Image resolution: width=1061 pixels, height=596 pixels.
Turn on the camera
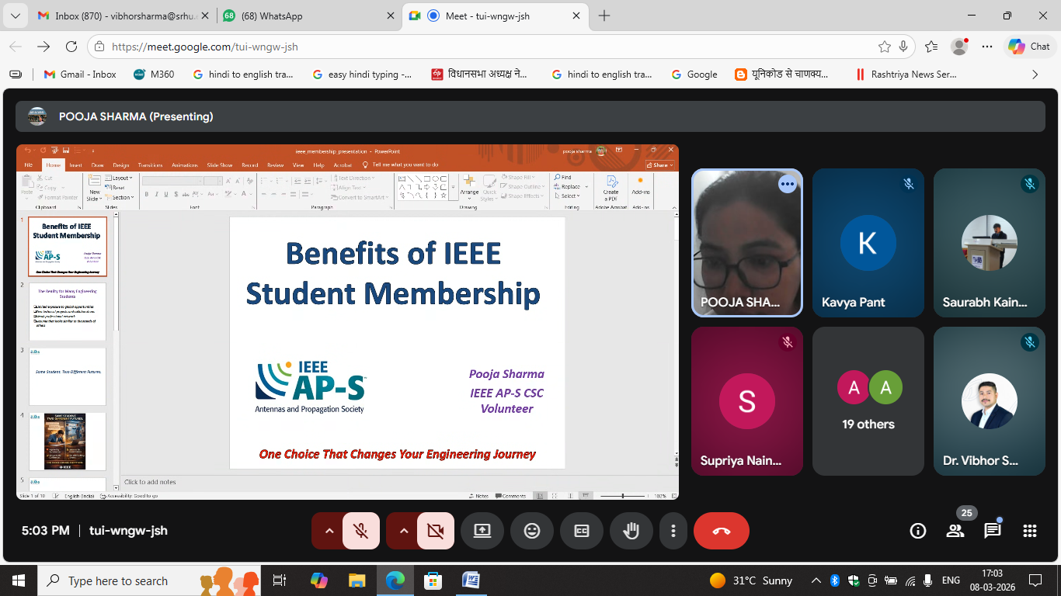[435, 531]
